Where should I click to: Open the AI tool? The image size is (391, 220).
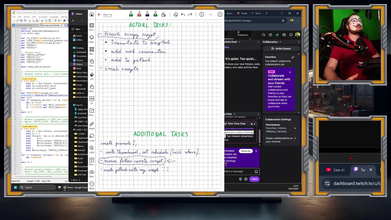(x=92, y=100)
